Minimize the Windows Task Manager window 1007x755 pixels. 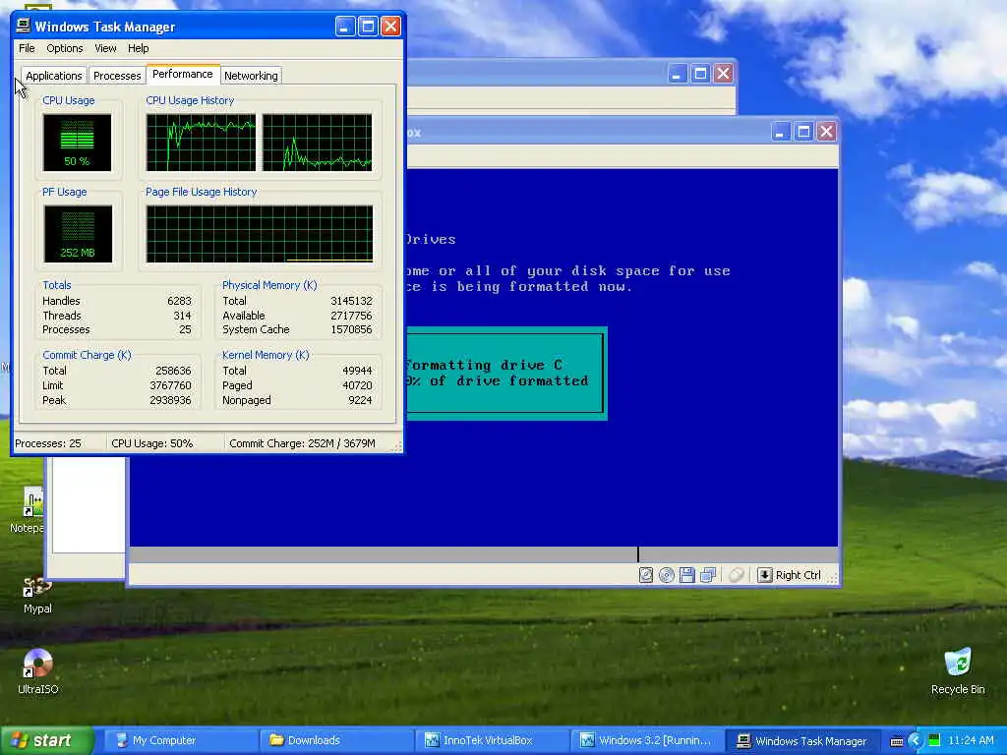345,27
